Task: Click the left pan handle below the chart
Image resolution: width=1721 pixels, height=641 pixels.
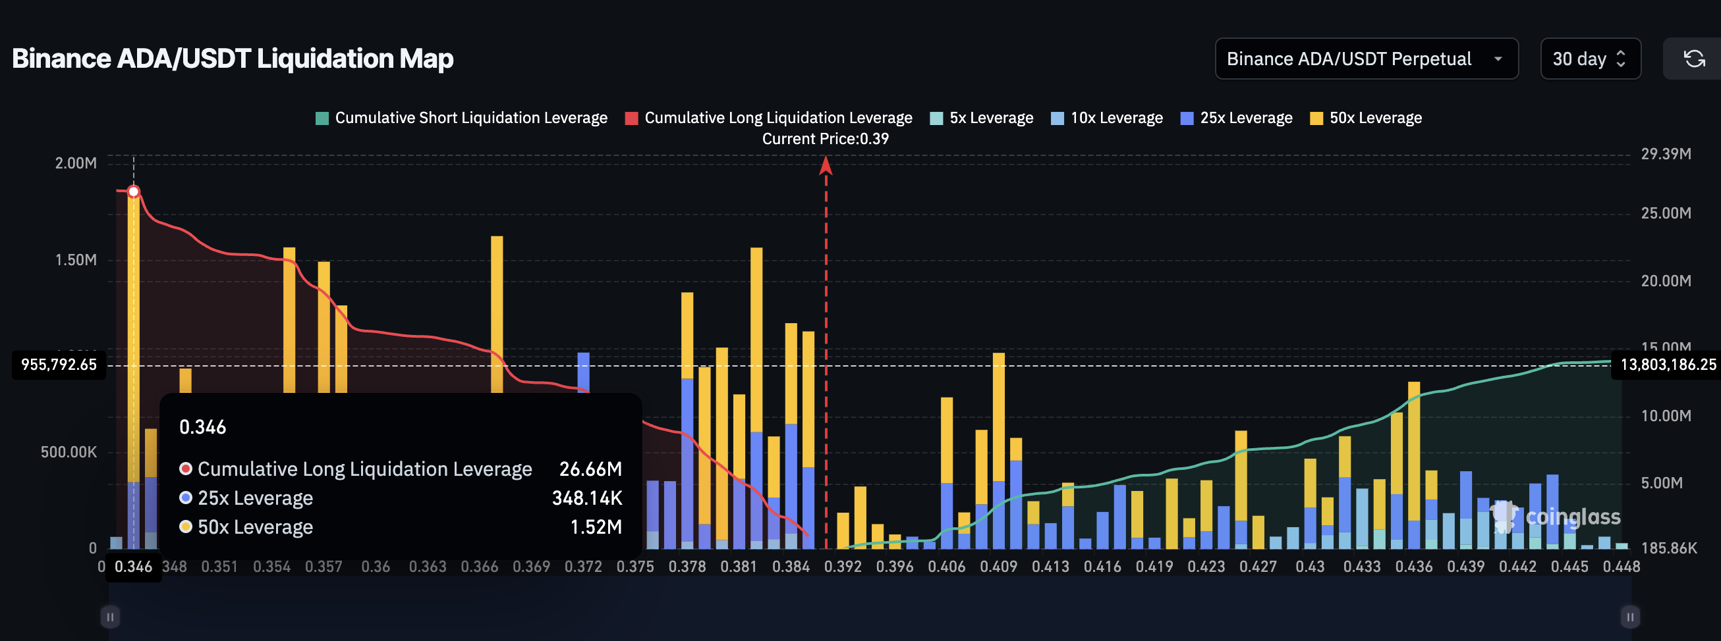Action: pyautogui.click(x=110, y=617)
